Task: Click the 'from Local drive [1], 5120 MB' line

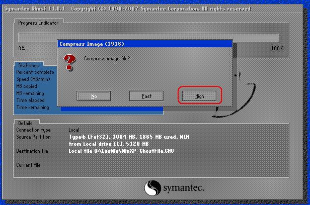Action: point(109,144)
